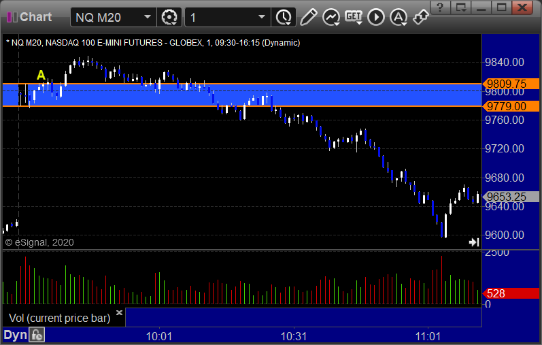This screenshot has width=542, height=345.
Task: Expand the interval dropdown arrow
Action: click(x=262, y=17)
